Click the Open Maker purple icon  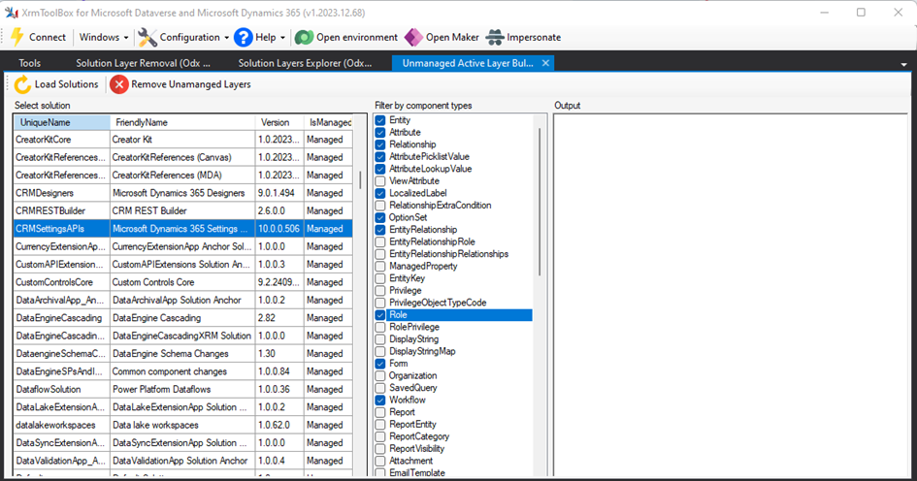click(413, 38)
